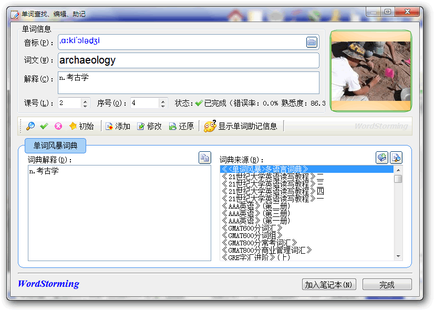This screenshot has width=434, height=311.
Task: Select 《AAA英语》(第一册) dictionary source
Action: 256,221
